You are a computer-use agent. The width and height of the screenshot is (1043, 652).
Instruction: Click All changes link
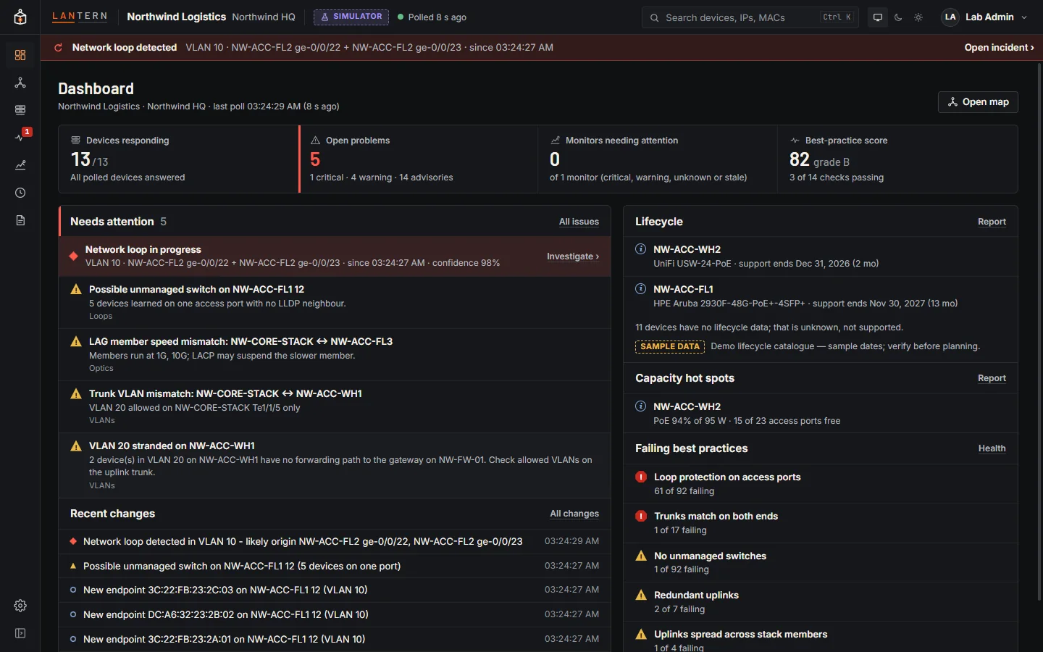coord(574,514)
